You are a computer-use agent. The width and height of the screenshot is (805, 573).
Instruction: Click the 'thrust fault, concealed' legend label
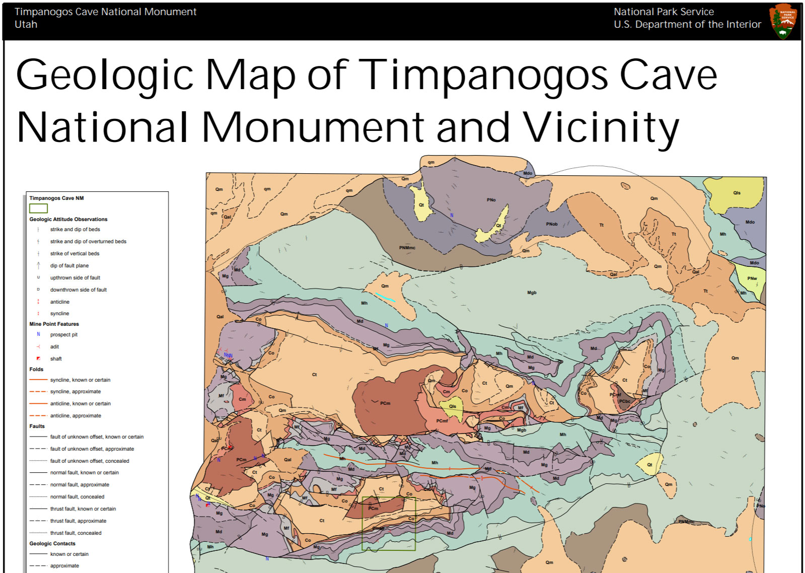pos(76,533)
